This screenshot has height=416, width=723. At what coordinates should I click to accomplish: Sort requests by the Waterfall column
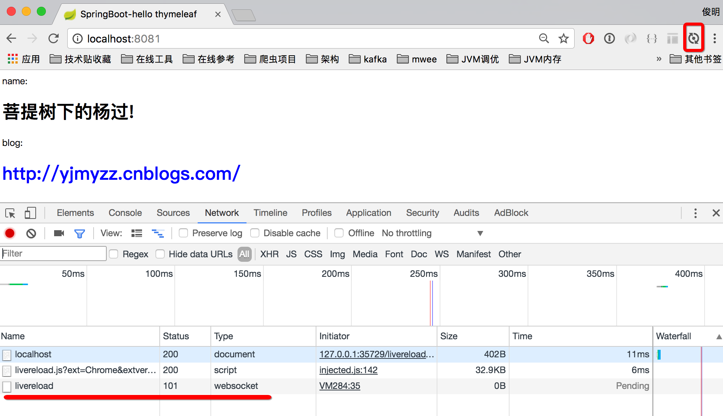click(x=688, y=336)
